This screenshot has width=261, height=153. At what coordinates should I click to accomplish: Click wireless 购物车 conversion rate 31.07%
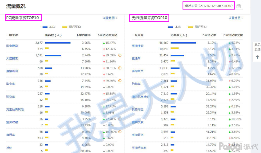tap(211, 81)
